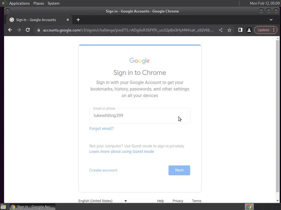
Task: Open the Privacy footer link
Action: pos(178,201)
